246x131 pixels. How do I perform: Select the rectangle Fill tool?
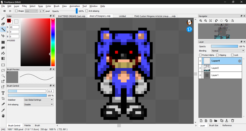pyautogui.click(x=3, y=42)
